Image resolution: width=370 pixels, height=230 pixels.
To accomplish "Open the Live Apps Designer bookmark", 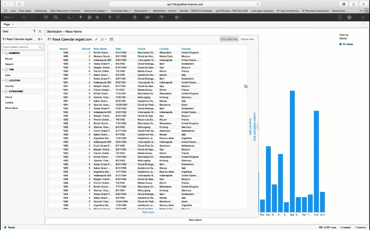I will (x=262, y=11).
